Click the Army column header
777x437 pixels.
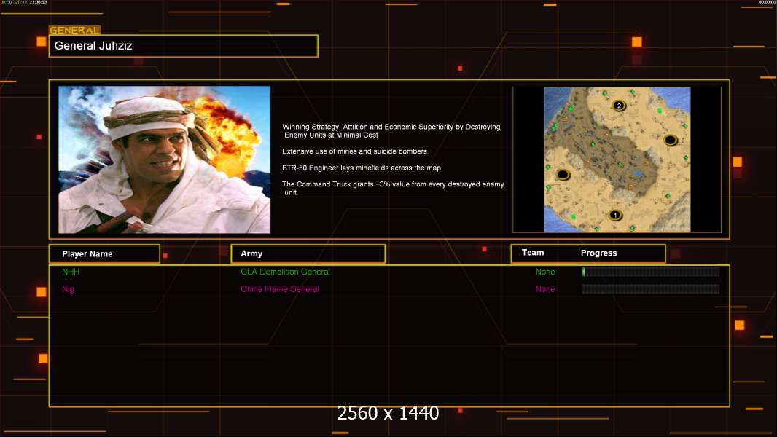pos(308,254)
